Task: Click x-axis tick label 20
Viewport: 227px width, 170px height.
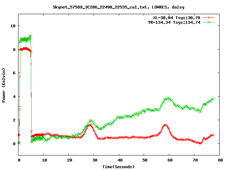Action: (x=70, y=160)
